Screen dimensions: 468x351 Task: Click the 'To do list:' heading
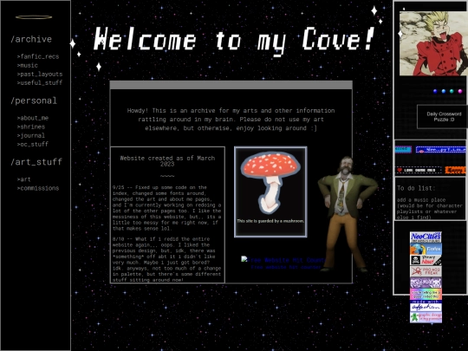click(416, 188)
